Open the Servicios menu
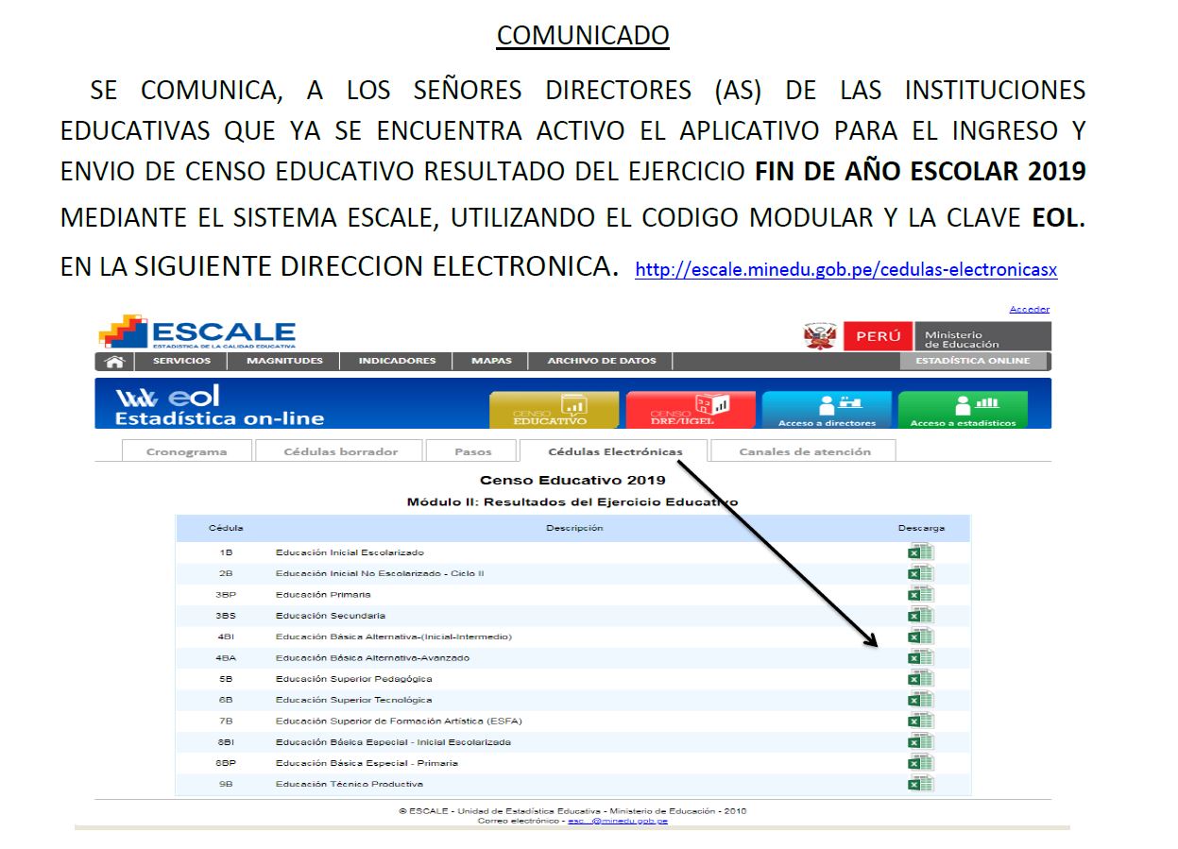Image resolution: width=1178 pixels, height=849 pixels. 183,361
